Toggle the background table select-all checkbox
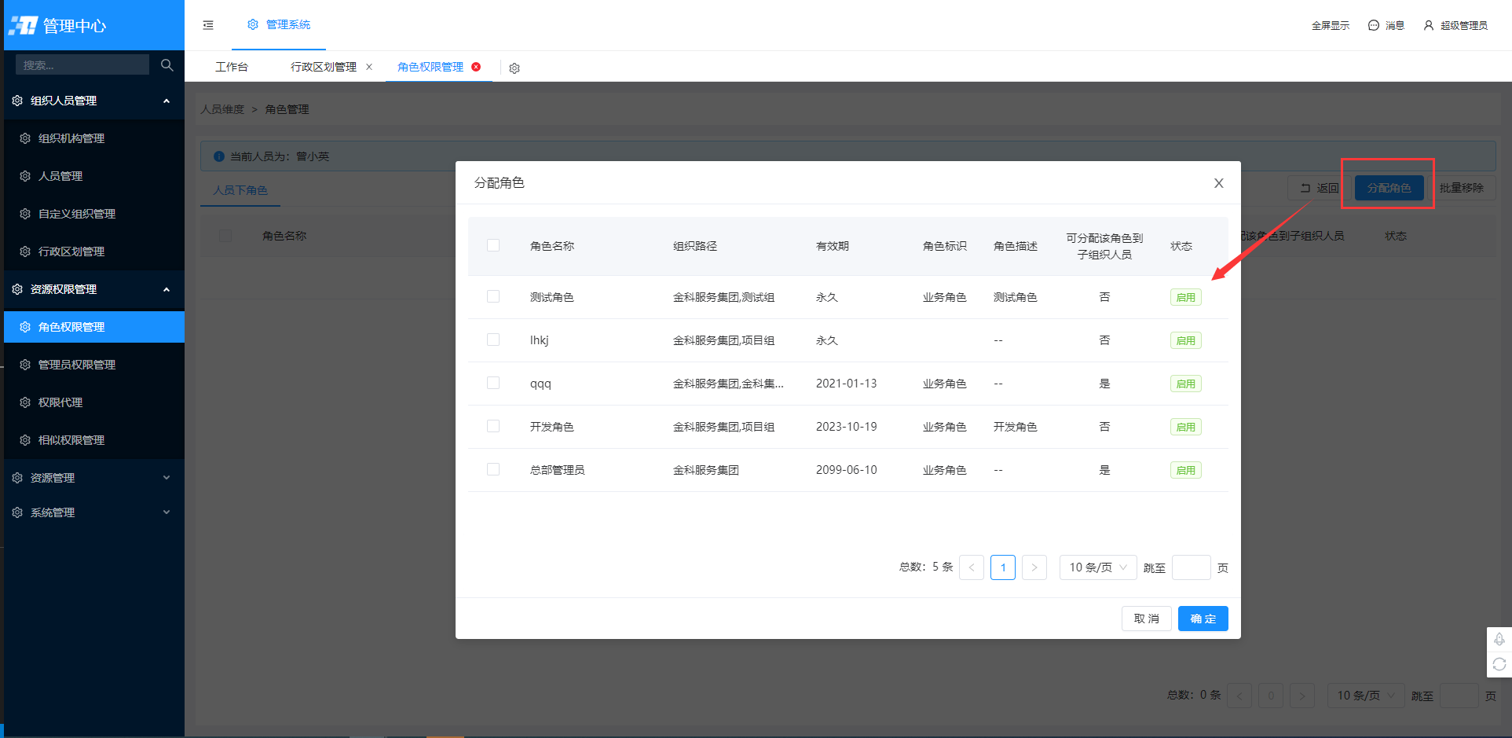Viewport: 1512px width, 738px height. (225, 236)
